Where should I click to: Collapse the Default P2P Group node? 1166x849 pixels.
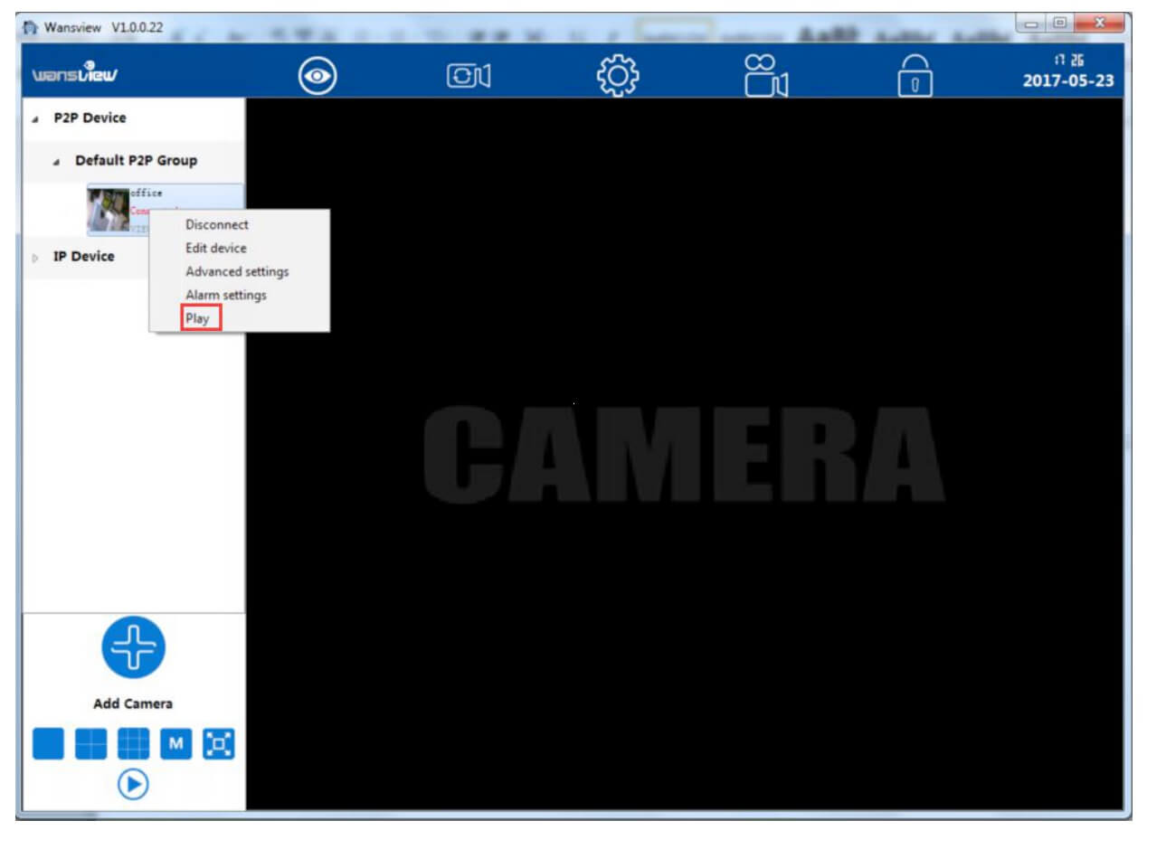tap(56, 162)
